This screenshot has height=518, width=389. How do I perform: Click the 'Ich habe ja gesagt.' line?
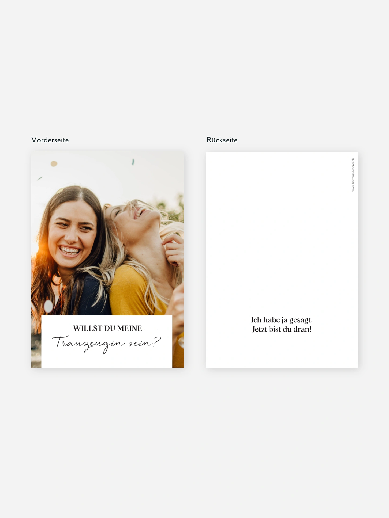pyautogui.click(x=282, y=320)
